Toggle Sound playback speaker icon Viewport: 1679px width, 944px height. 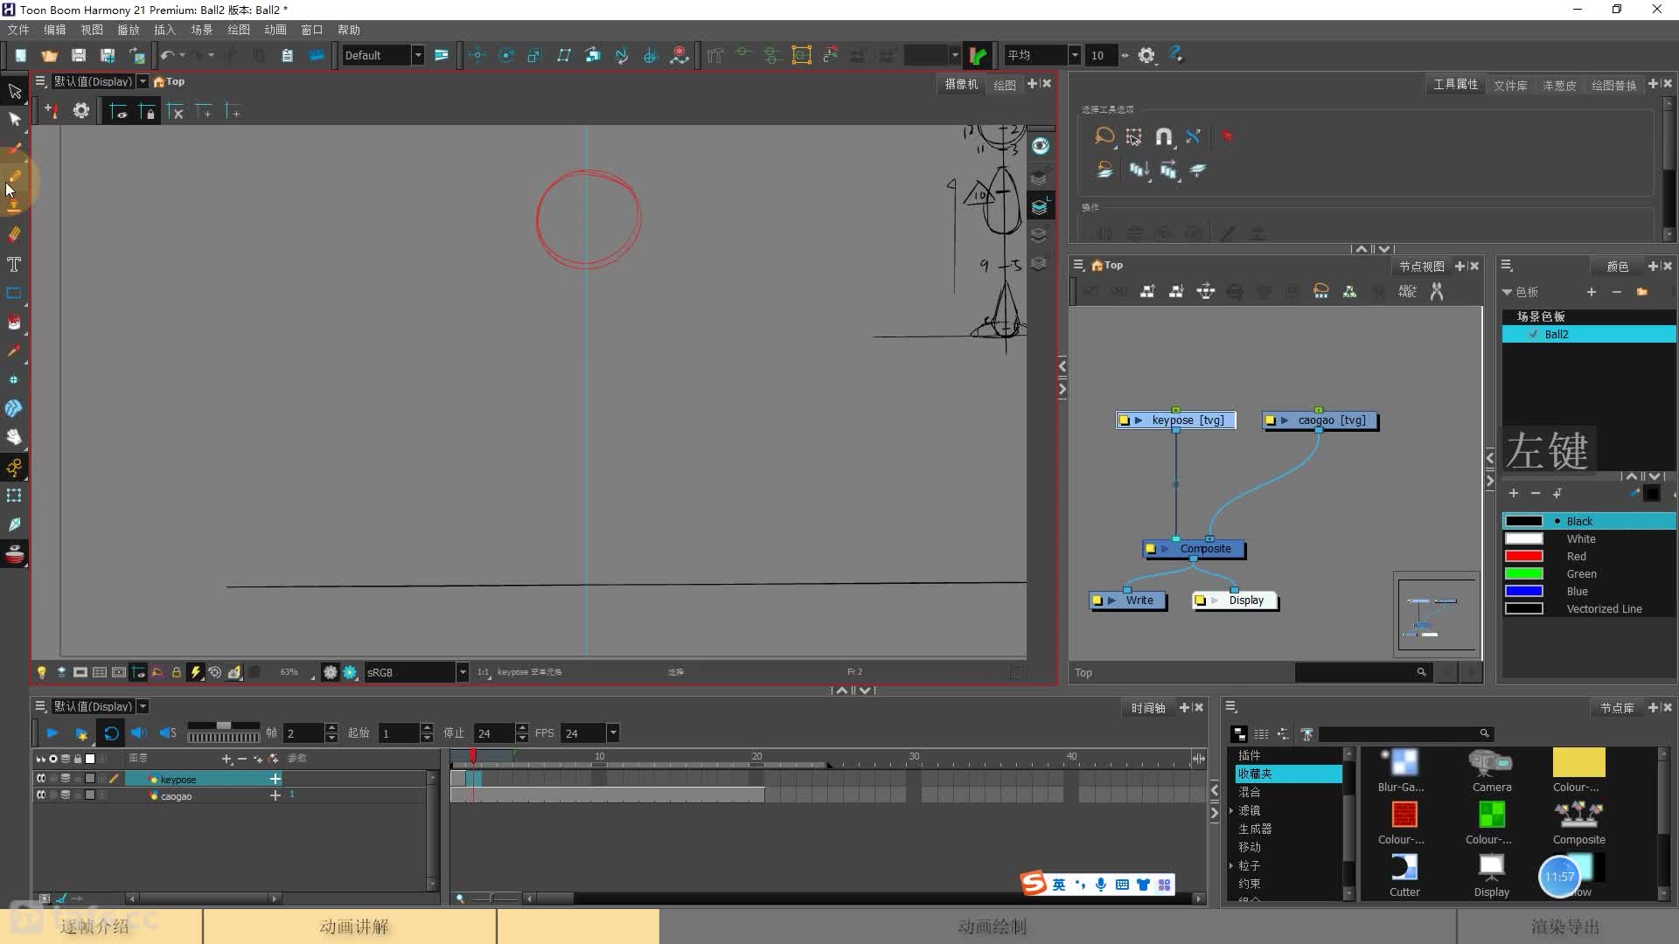point(139,733)
